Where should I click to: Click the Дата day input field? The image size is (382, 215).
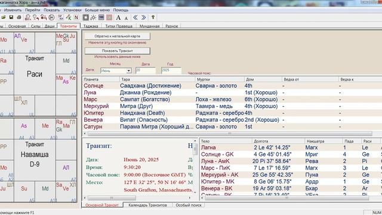pyautogui.click(x=146, y=70)
